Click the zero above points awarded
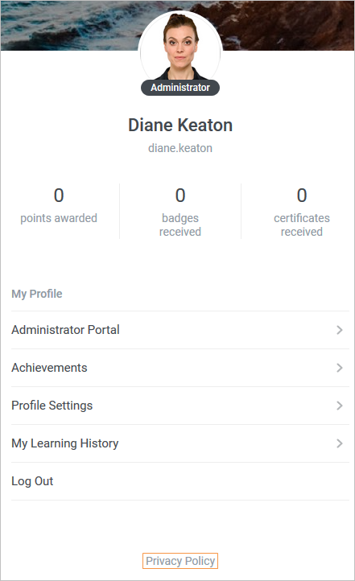This screenshot has height=581, width=355. click(x=59, y=196)
